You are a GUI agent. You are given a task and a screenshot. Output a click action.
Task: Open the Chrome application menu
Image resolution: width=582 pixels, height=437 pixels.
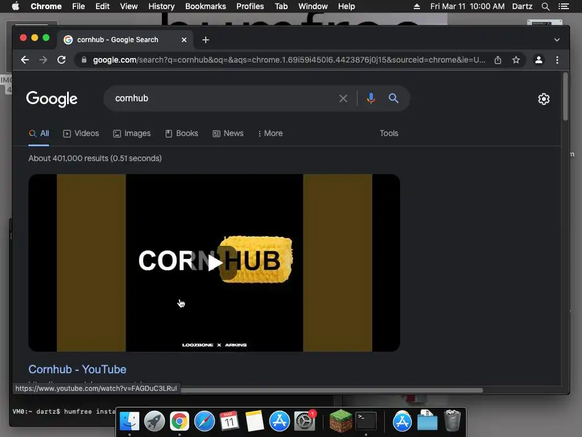coord(46,6)
